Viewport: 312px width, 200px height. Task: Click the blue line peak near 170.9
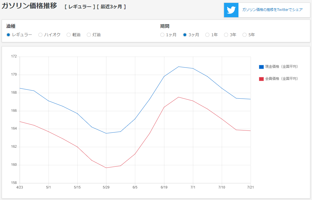pyautogui.click(x=178, y=67)
